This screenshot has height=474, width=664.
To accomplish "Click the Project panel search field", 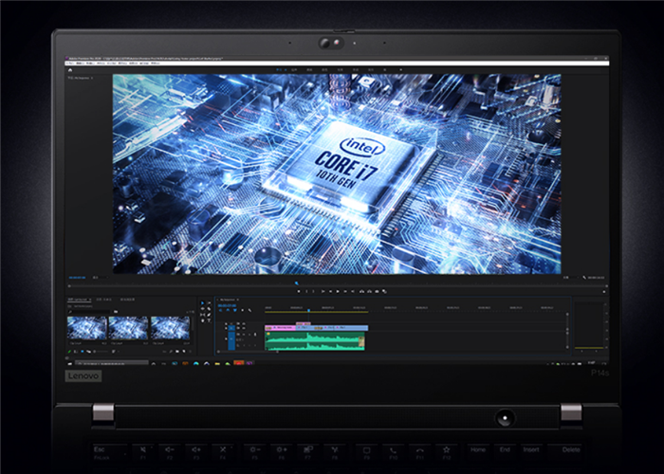I will tap(89, 312).
